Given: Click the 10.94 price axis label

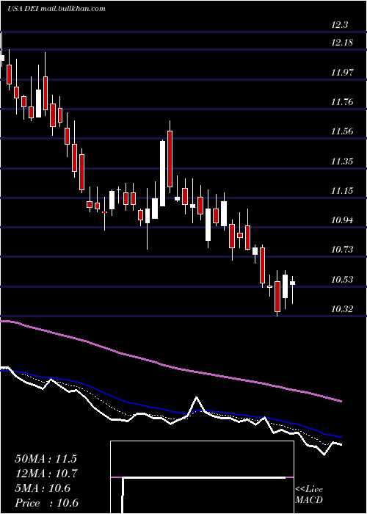Looking at the screenshot, I should point(342,220).
